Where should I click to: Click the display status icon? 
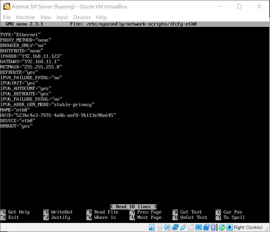pyautogui.click(x=198, y=227)
